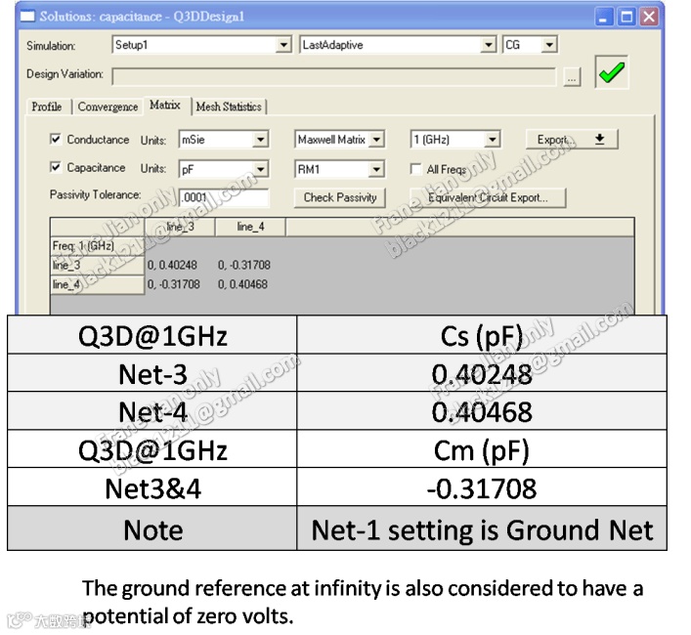Switch to the Convergence tab
Viewport: 691px width, 635px height.
108,106
